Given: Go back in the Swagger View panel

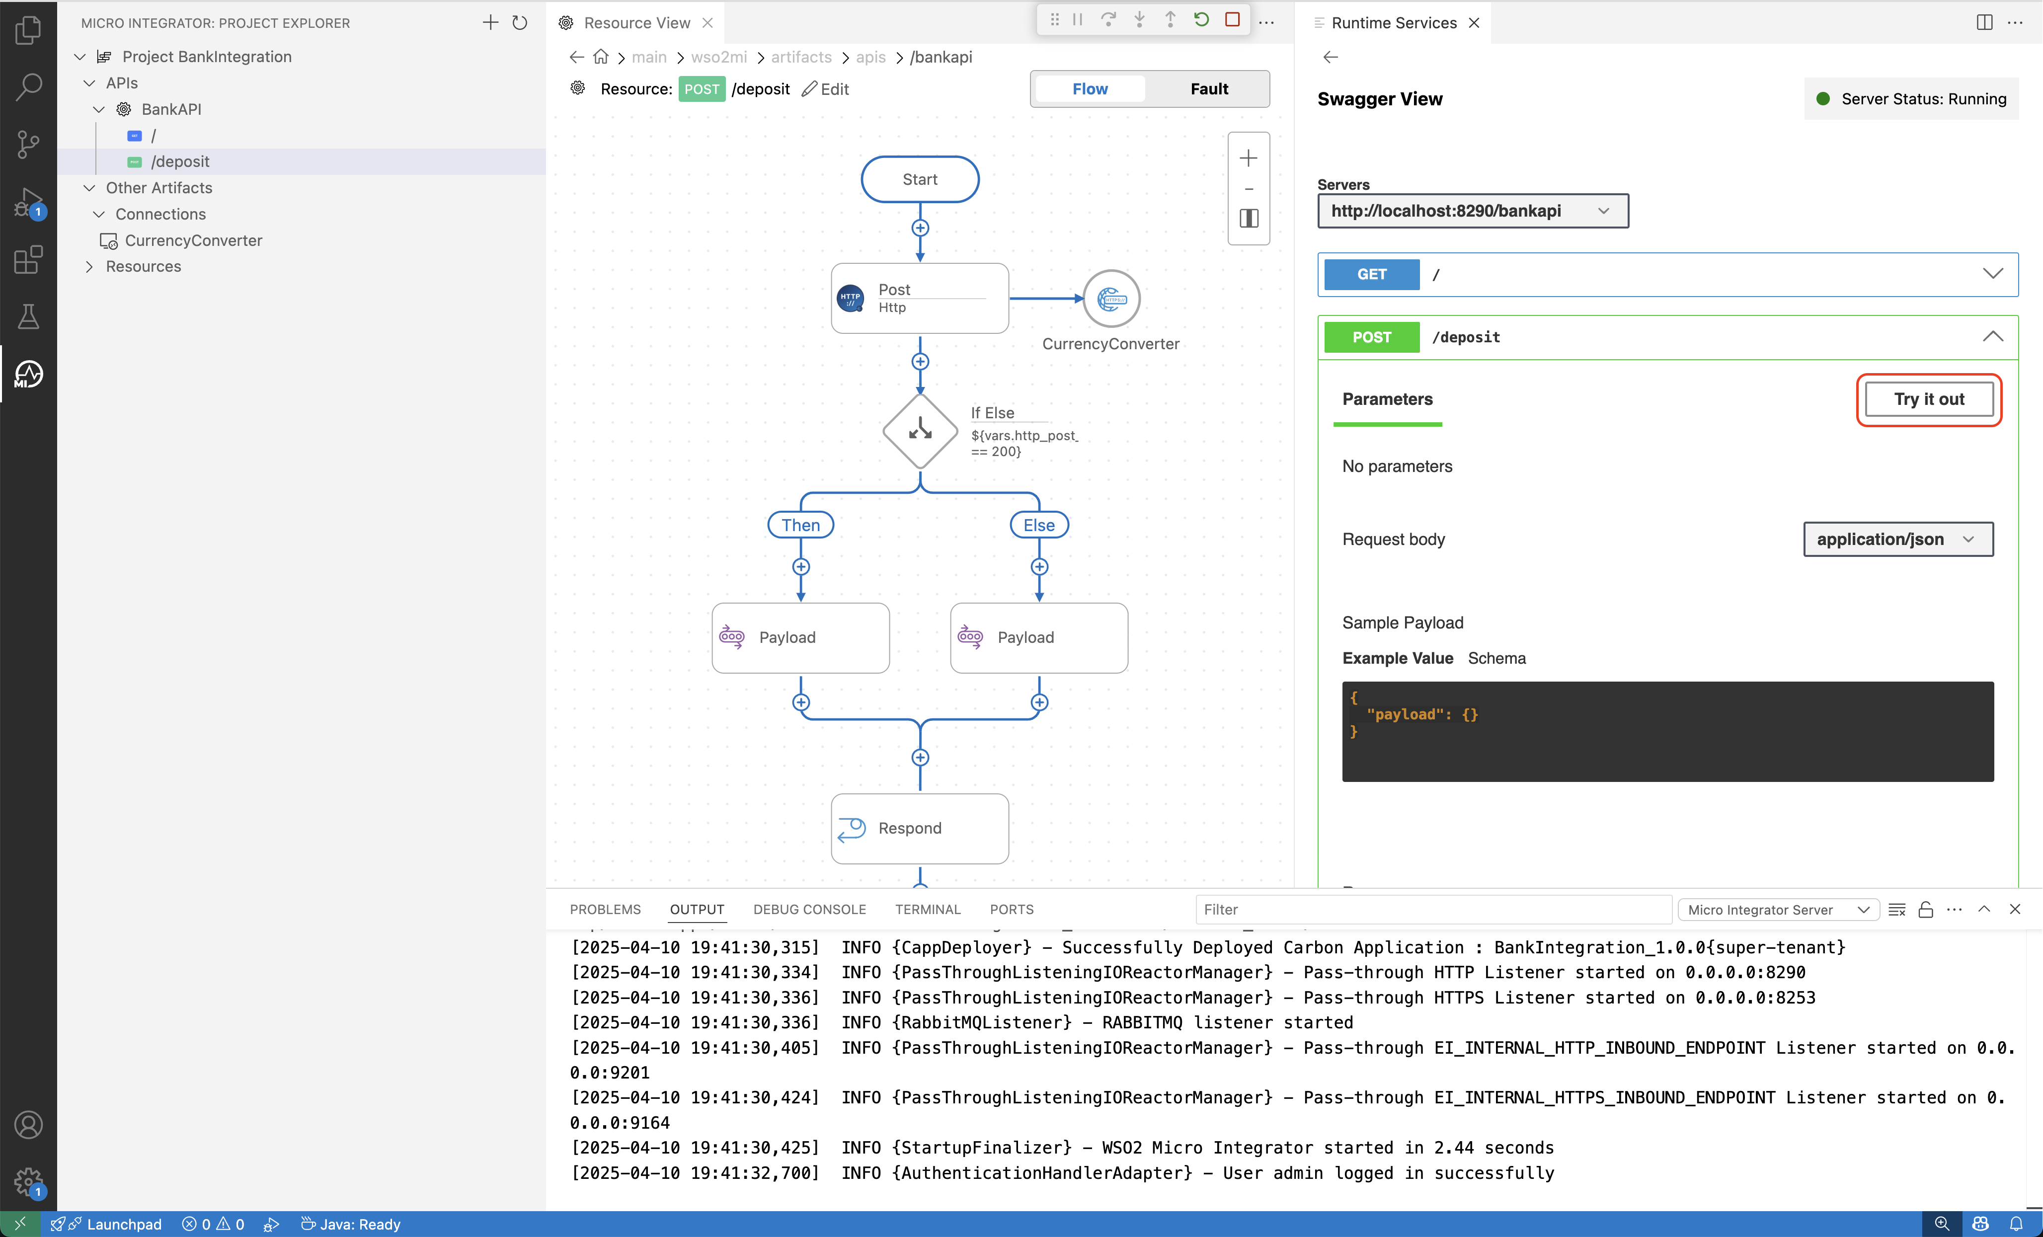Looking at the screenshot, I should (x=1331, y=57).
